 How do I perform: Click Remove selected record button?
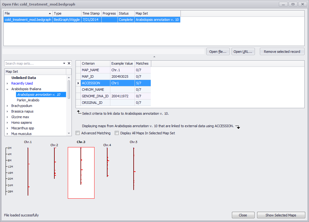pos(282,52)
